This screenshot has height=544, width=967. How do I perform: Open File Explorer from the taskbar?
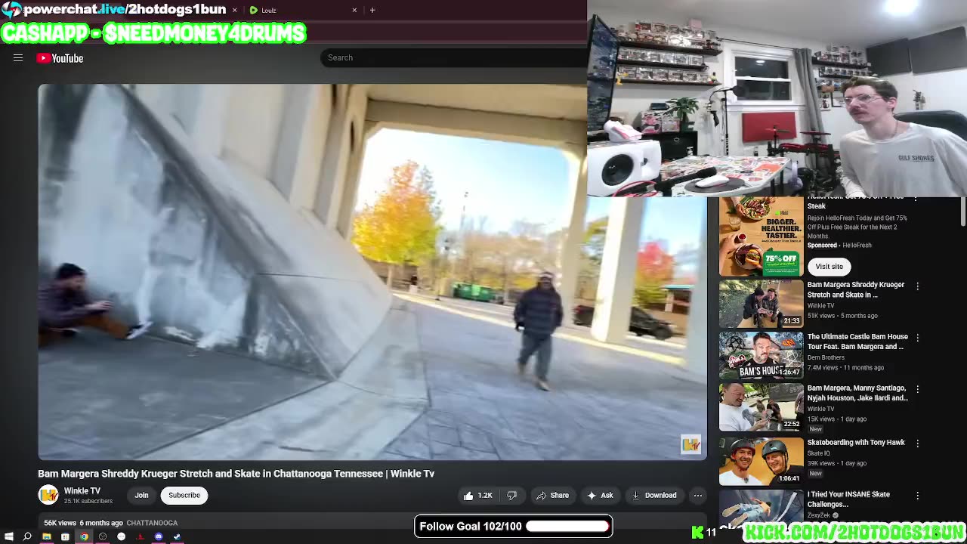pyautogui.click(x=46, y=536)
